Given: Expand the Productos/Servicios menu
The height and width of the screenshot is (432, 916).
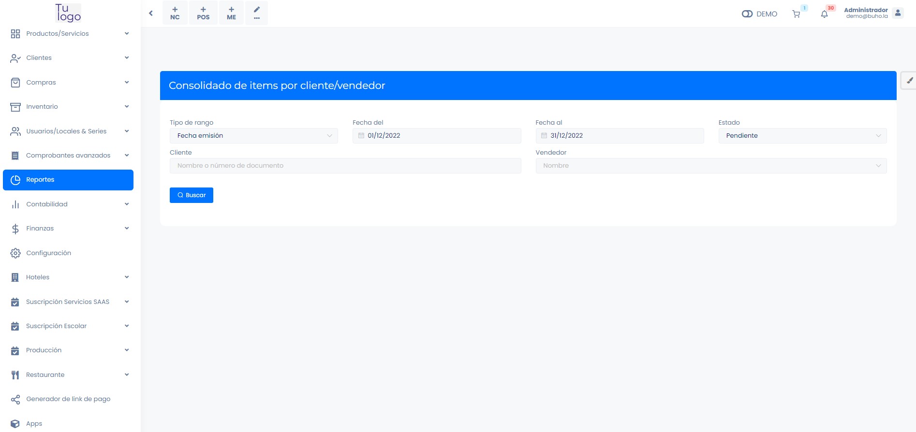Looking at the screenshot, I should pyautogui.click(x=68, y=34).
